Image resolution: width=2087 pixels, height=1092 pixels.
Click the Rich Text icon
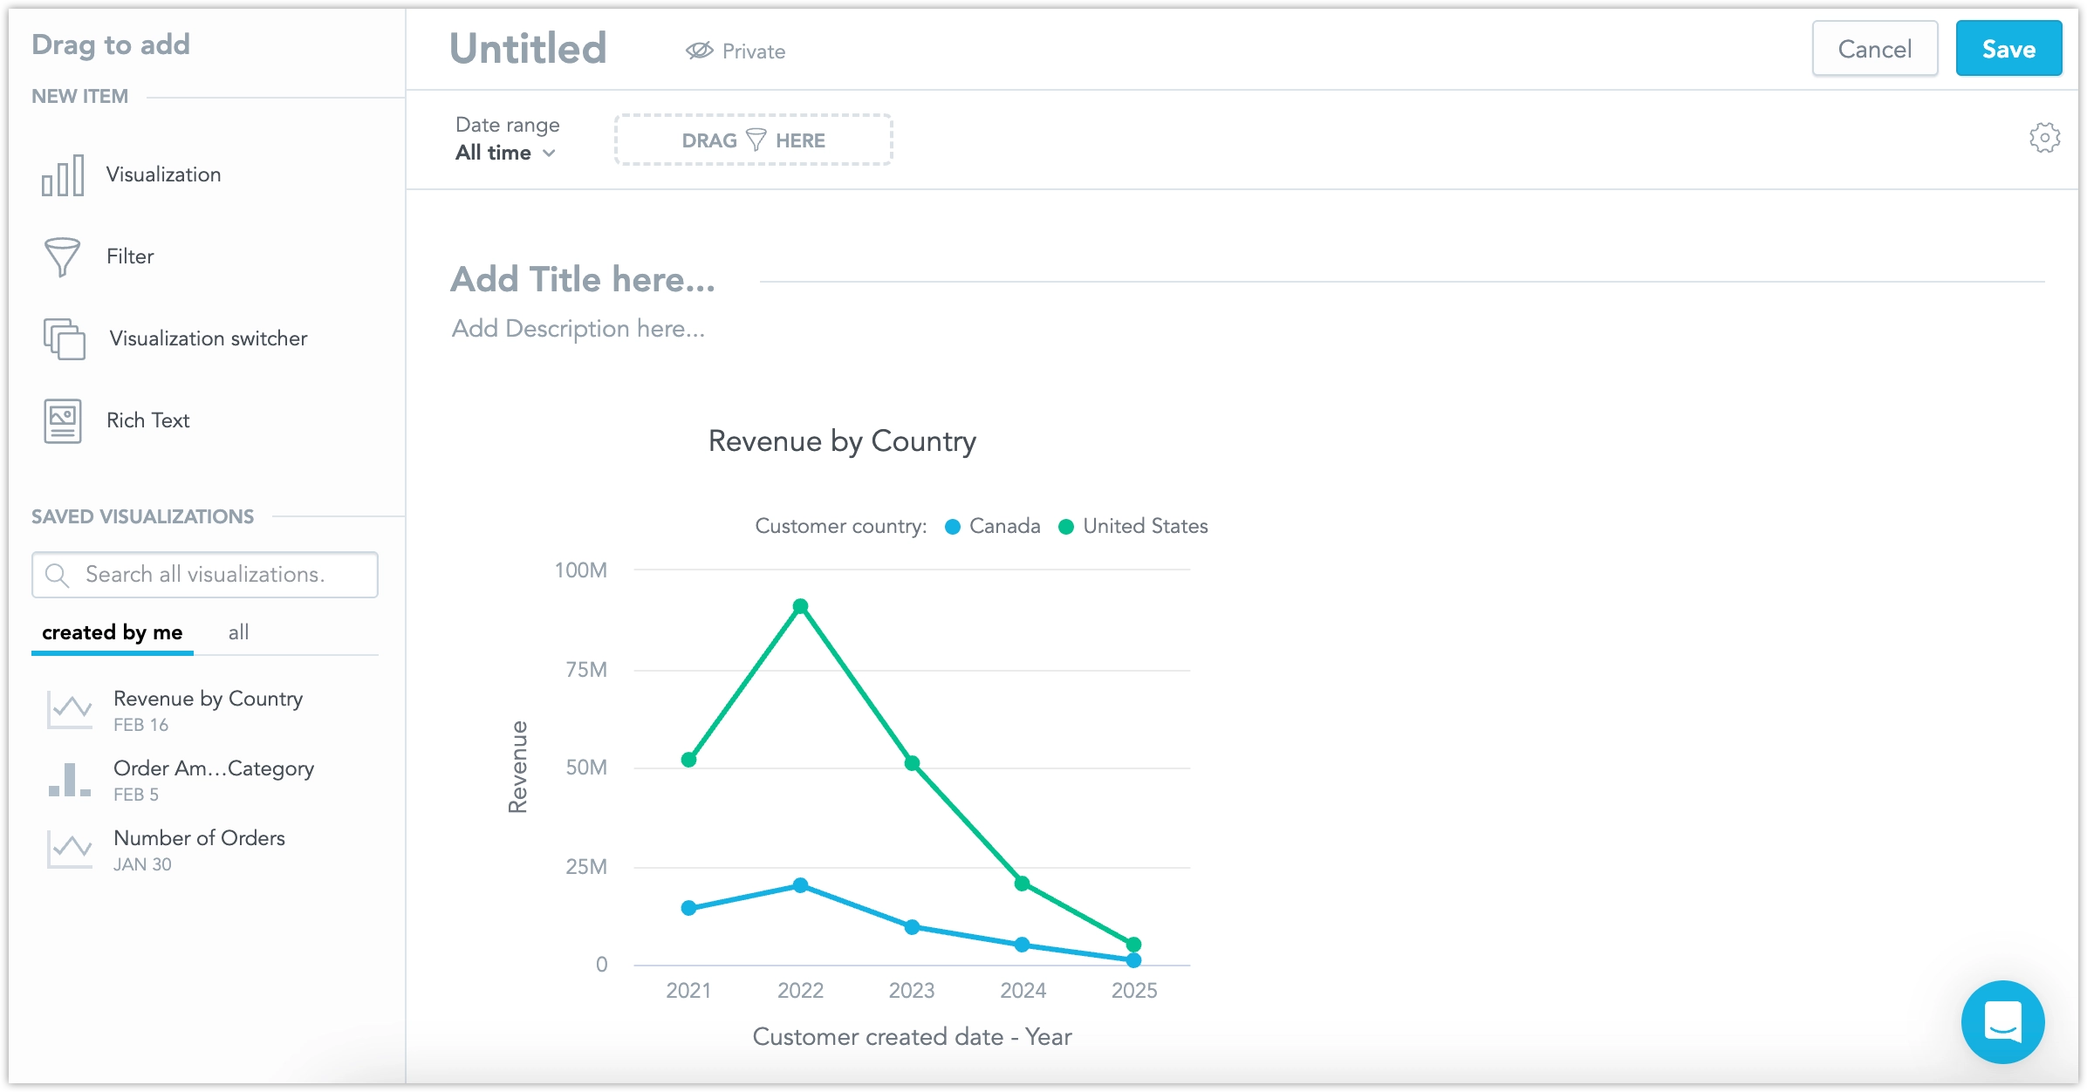point(62,420)
